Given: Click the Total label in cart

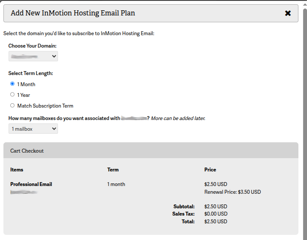Looking at the screenshot, I should pyautogui.click(x=188, y=222).
